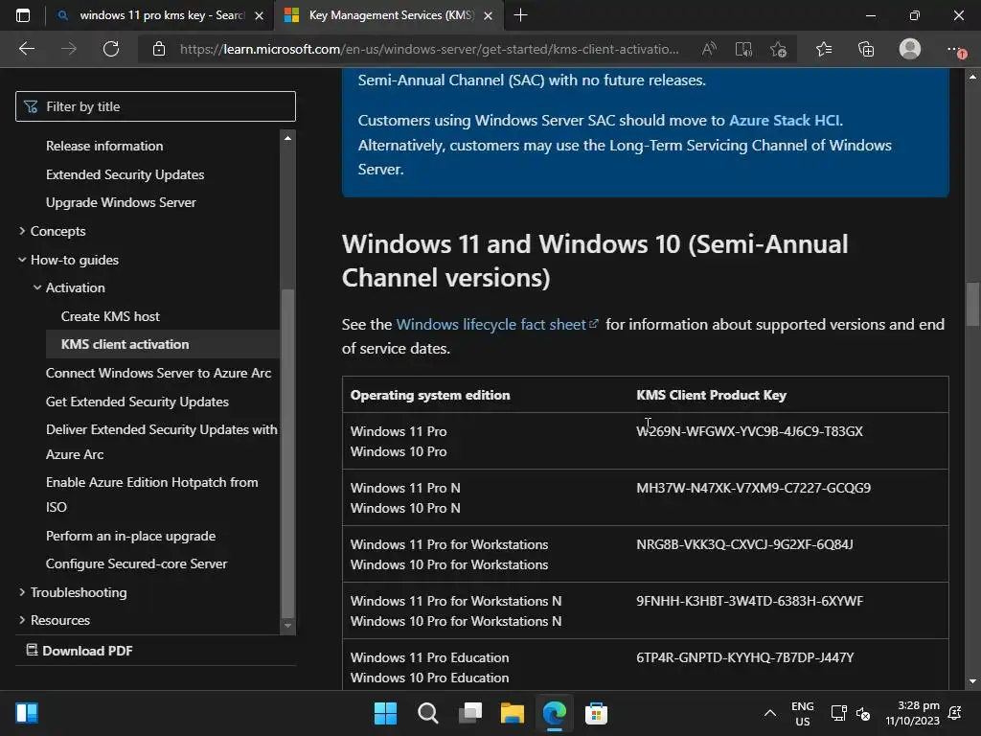Screen dimensions: 981x736
Task: Click the muted volume tray icon
Action: [x=863, y=713]
